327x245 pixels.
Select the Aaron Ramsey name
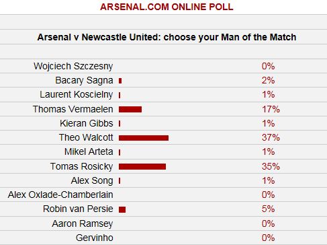(83, 223)
